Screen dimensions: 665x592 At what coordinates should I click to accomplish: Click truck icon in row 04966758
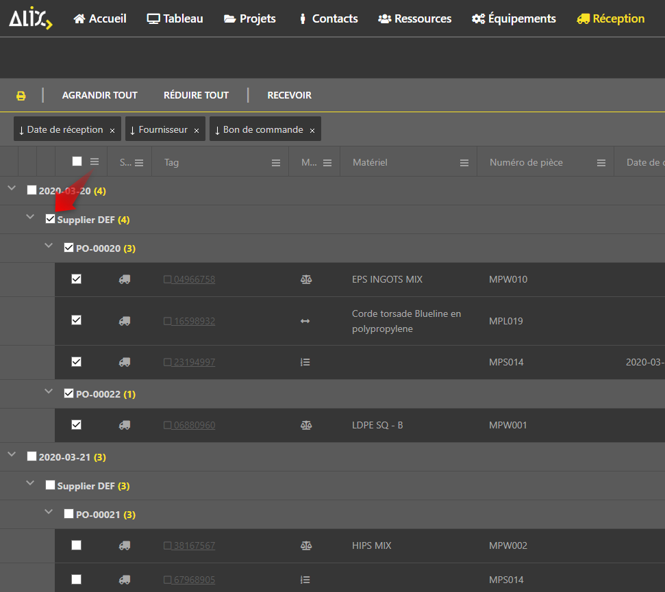click(x=125, y=280)
